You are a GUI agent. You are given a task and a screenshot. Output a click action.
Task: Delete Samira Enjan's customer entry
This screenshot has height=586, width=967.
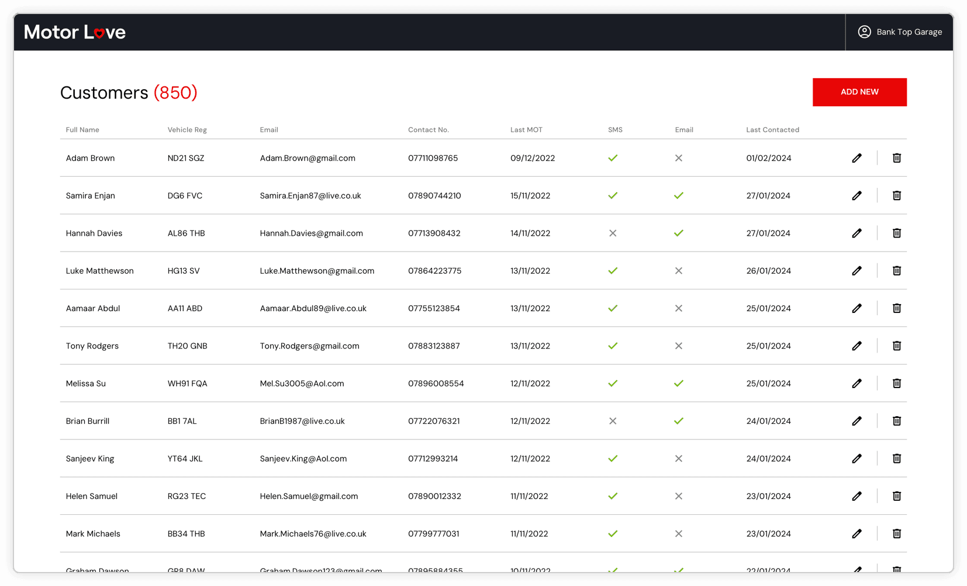[896, 196]
